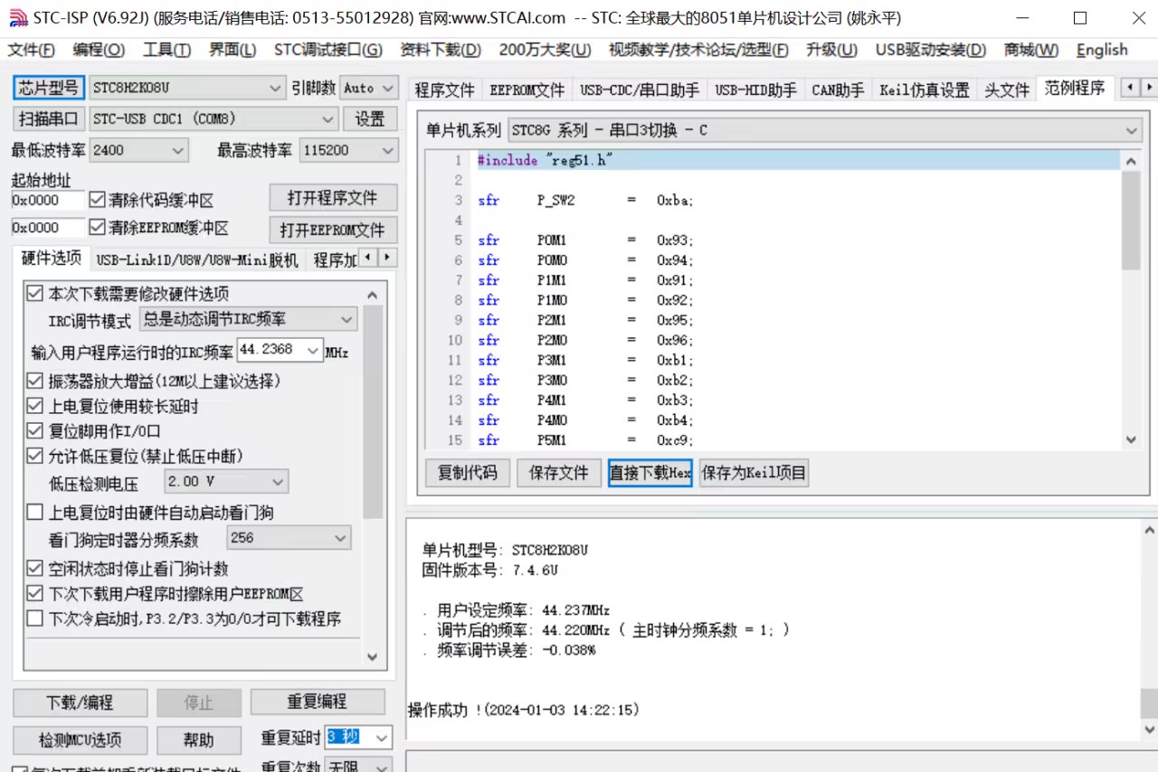Open 编程(O) menu
This screenshot has width=1158, height=772.
(99, 50)
